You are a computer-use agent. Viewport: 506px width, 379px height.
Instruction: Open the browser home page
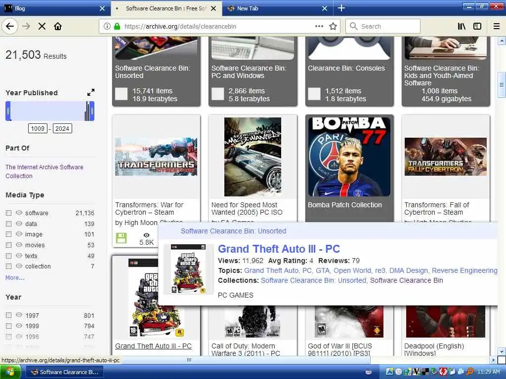click(58, 27)
